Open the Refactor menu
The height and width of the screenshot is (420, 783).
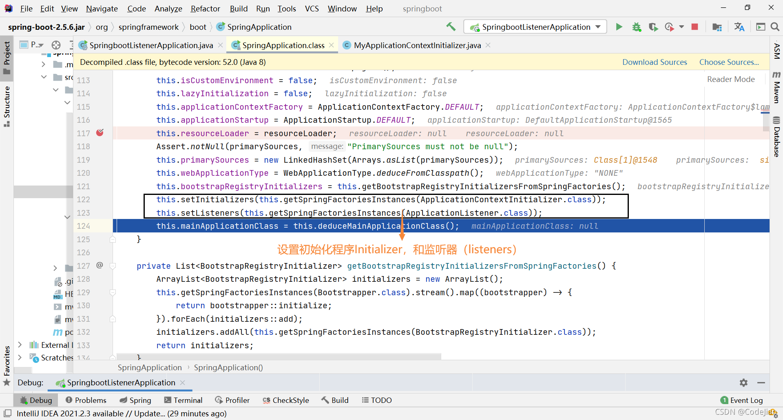pos(205,9)
